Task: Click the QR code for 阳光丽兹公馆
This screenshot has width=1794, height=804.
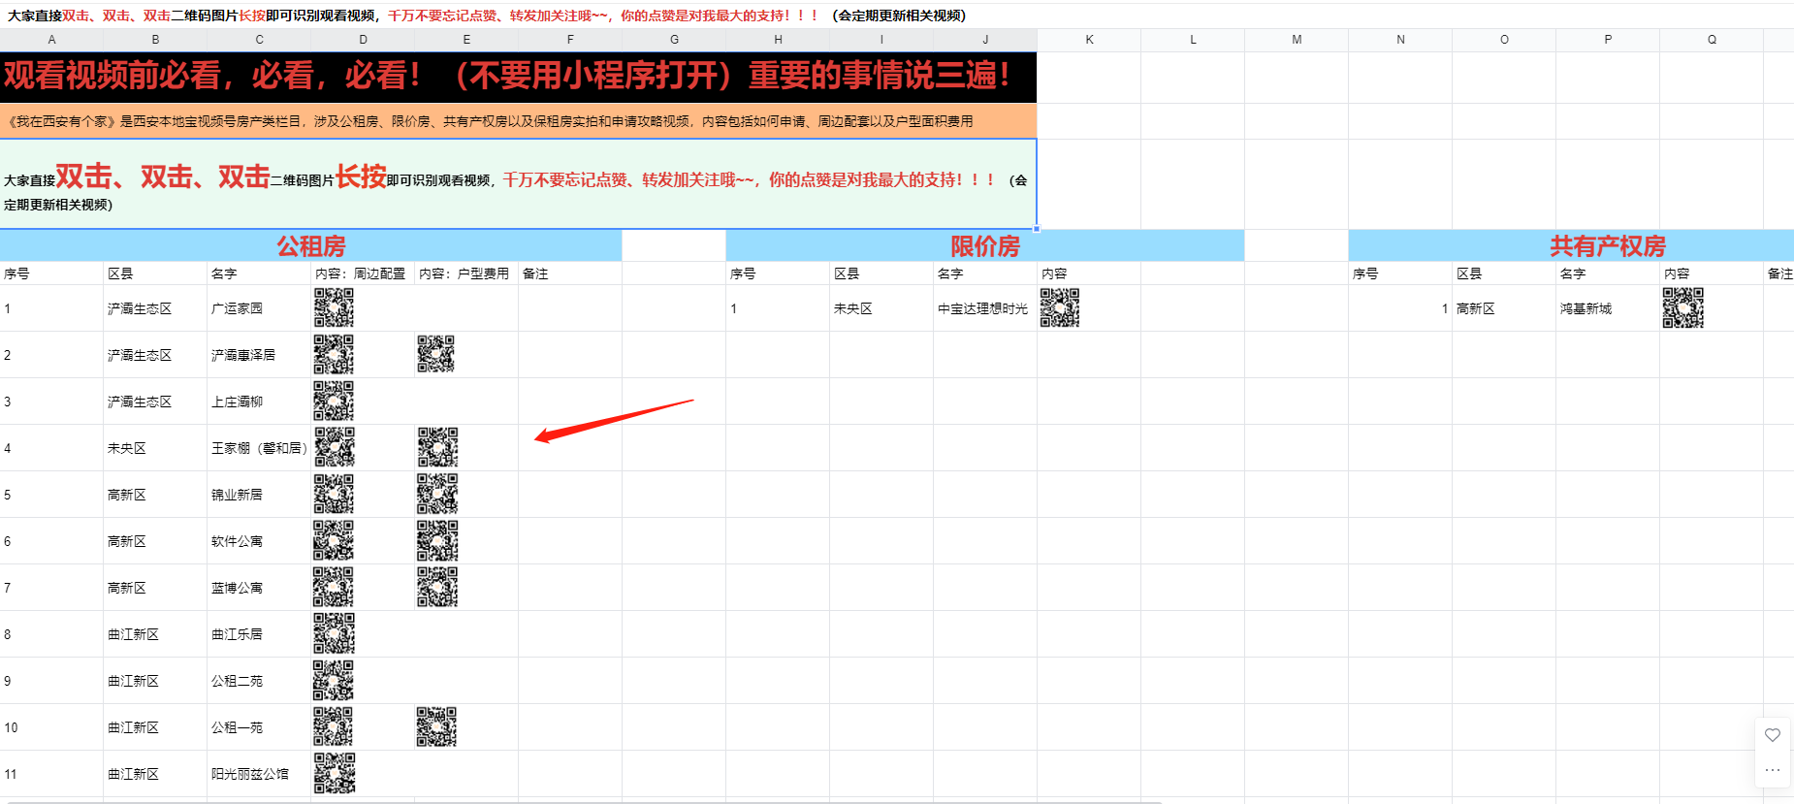Action: pos(334,773)
